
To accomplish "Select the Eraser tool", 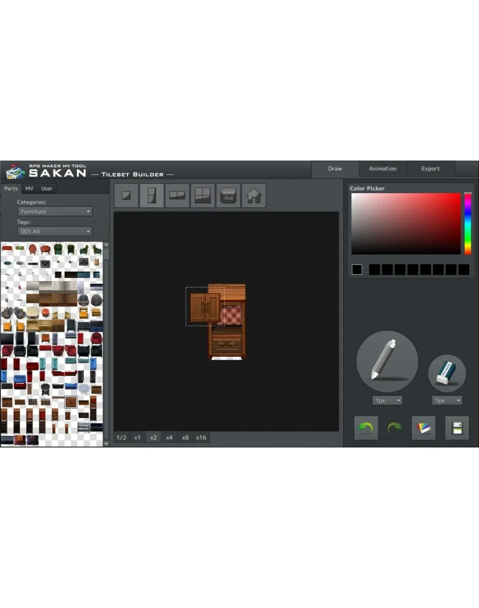I will [447, 373].
